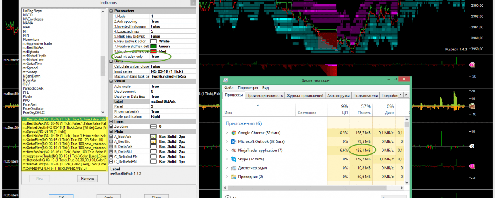Open the Вид menu in Task Manager
The width and height of the screenshot is (495, 198).
point(266,88)
